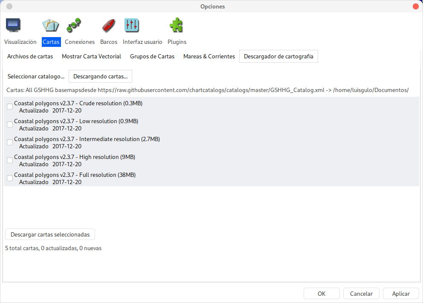
Task: Confirm with the OK button
Action: (x=322, y=294)
